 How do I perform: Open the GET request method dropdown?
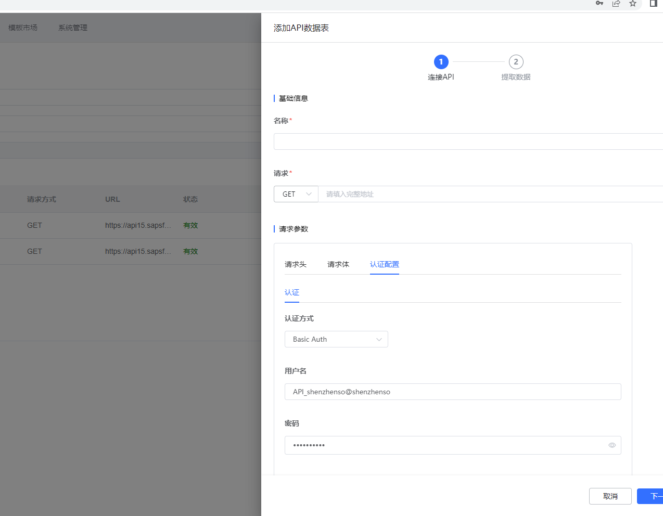point(296,193)
